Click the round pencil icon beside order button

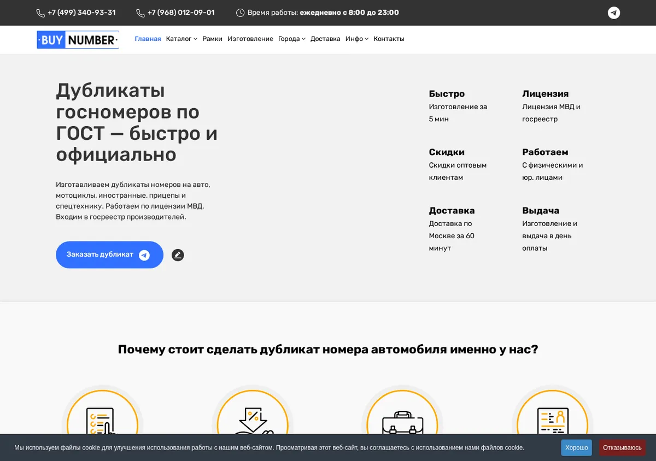coord(178,255)
